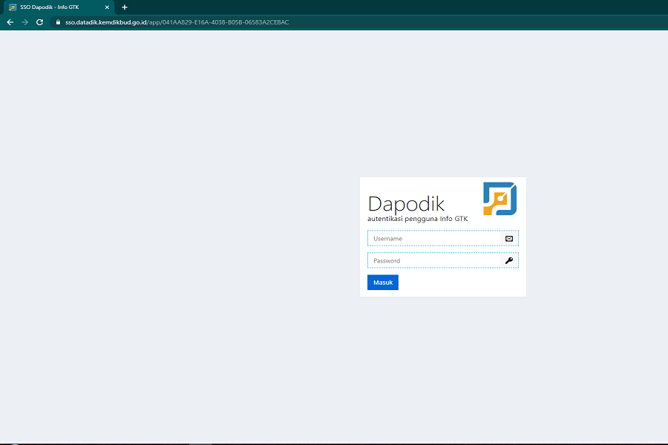
Task: Reload the SSO Dapodik page
Action: [x=39, y=22]
